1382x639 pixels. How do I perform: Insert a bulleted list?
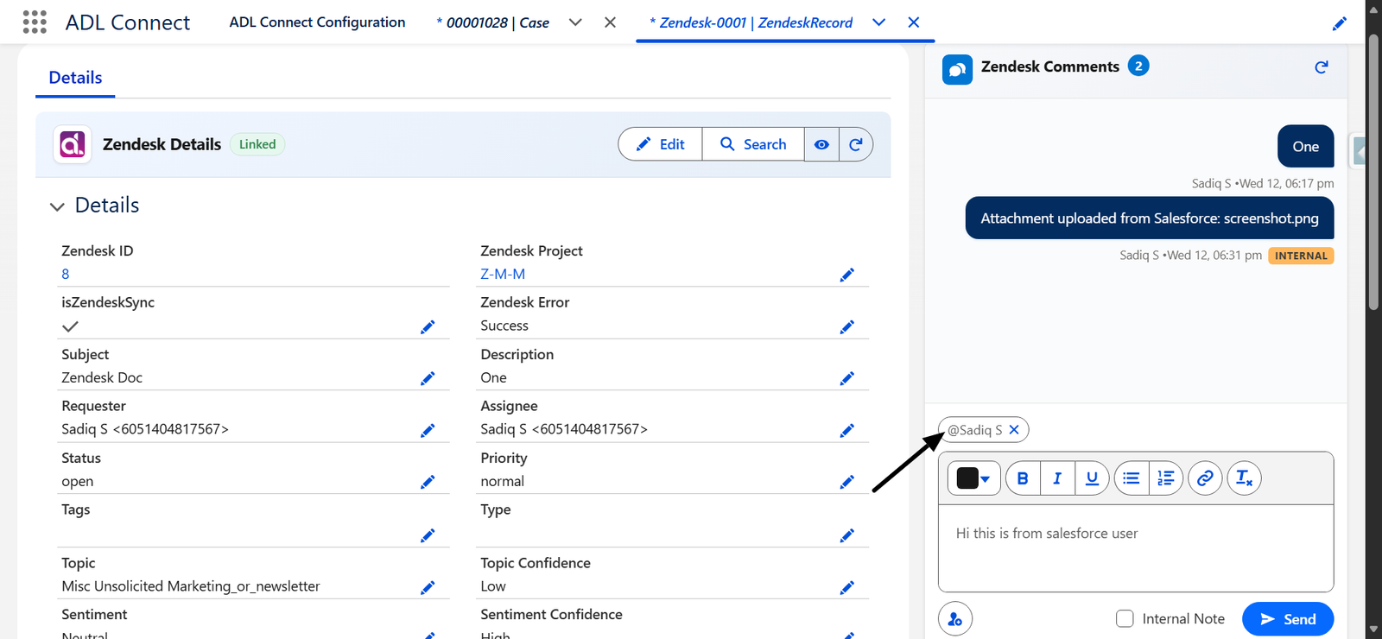1132,478
